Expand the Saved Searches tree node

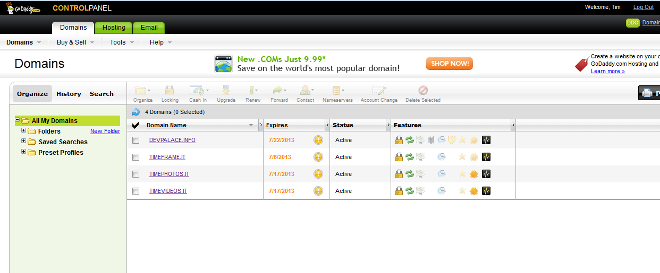click(x=23, y=142)
